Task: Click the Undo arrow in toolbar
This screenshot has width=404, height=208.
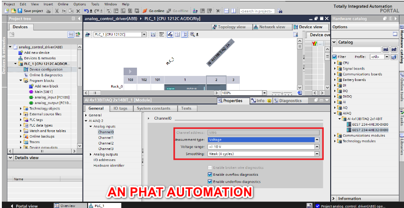Action: pos(86,11)
